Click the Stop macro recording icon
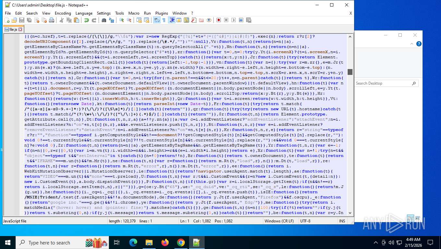Screen dimensions: 441x249 click(x=226, y=20)
